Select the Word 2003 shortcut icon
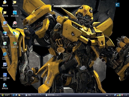 pyautogui.click(x=5, y=65)
